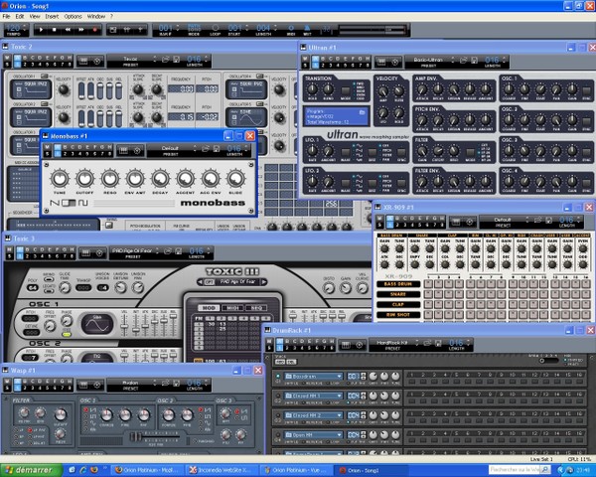Mute Monobass #1 with the M button
This screenshot has height=477, width=596.
[47, 147]
